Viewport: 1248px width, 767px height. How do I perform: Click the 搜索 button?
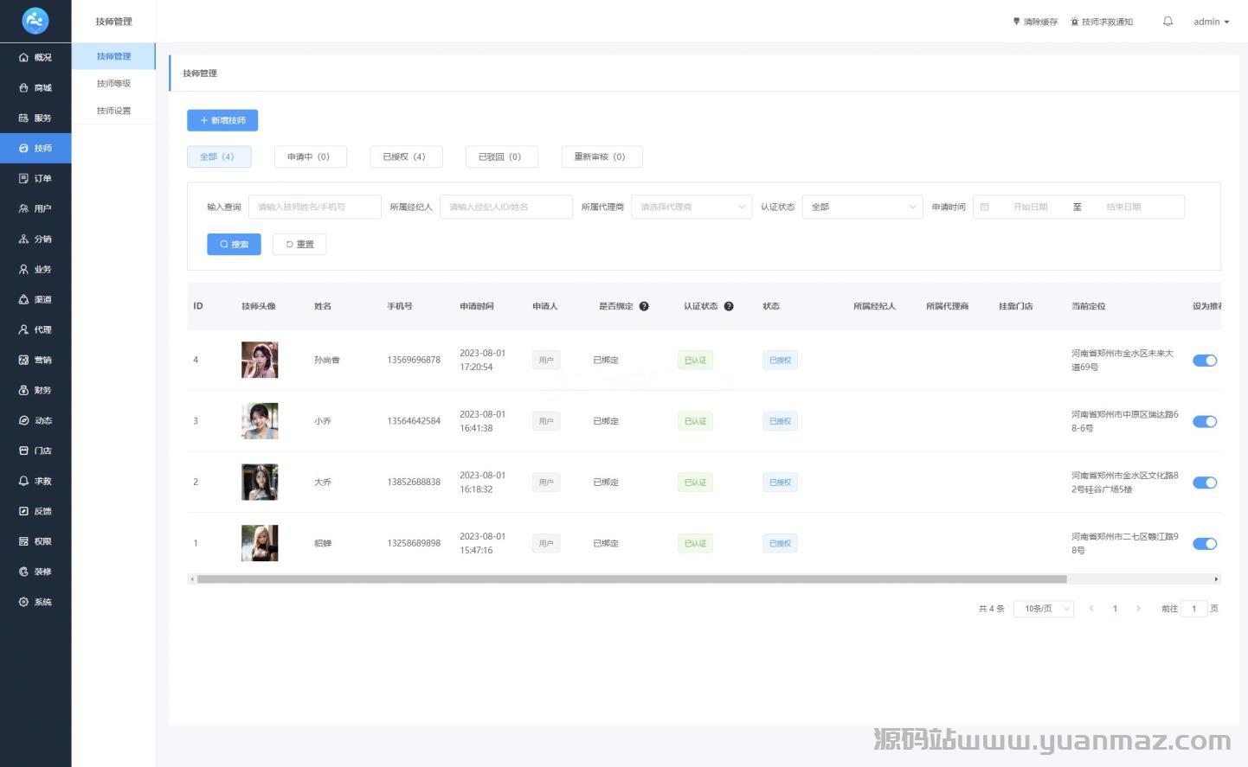[234, 245]
